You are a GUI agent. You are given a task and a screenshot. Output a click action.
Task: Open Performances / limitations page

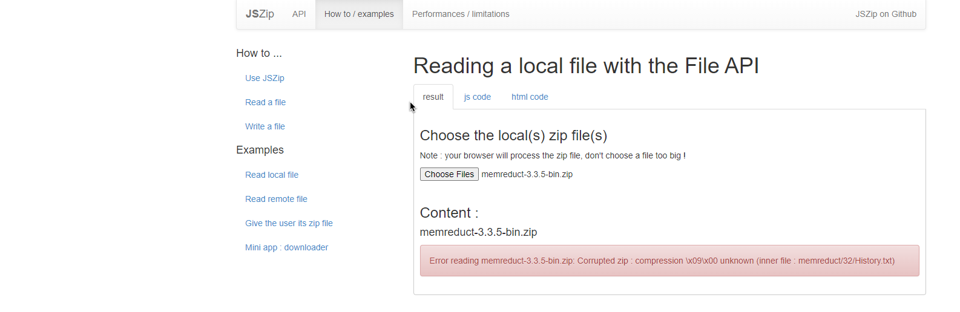(461, 14)
